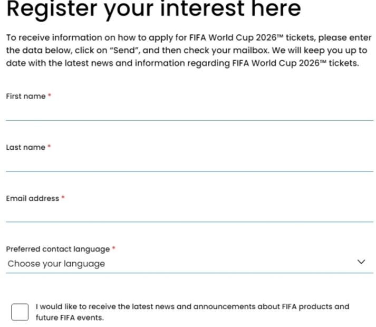376x327 pixels.
Task: Click the 'Preferred contact language' label
Action: point(58,249)
